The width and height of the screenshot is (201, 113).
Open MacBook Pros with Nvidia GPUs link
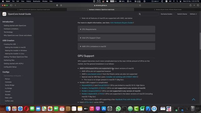pos(128,100)
